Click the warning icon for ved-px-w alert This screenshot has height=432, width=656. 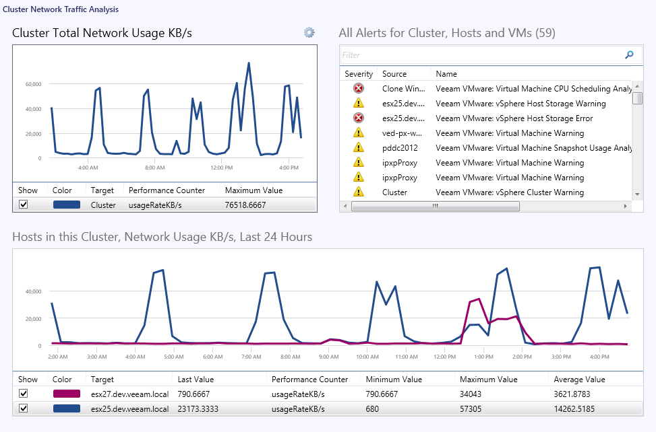click(x=359, y=133)
